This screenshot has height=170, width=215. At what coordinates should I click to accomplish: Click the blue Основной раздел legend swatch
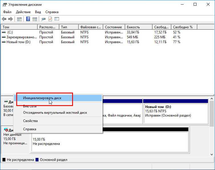(37, 160)
